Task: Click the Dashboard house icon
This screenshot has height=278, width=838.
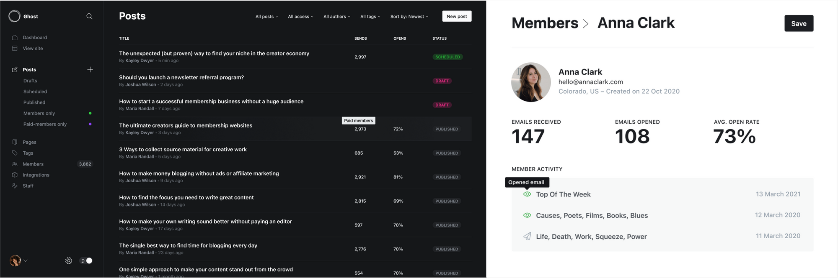Action: coord(15,38)
